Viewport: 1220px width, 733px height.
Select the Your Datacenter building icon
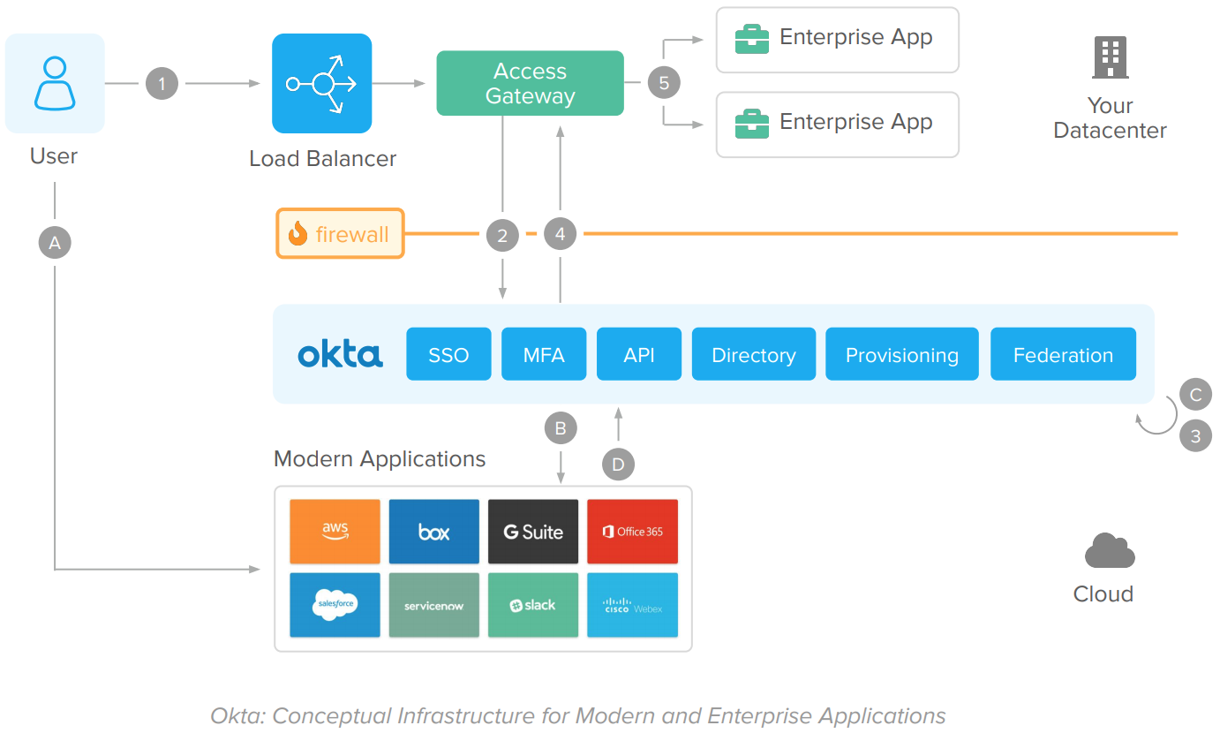coord(1110,58)
